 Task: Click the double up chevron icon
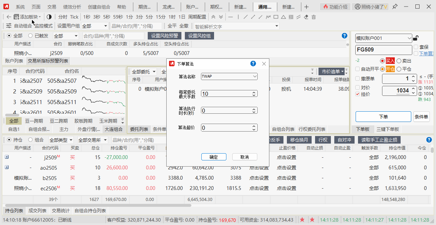point(213,17)
